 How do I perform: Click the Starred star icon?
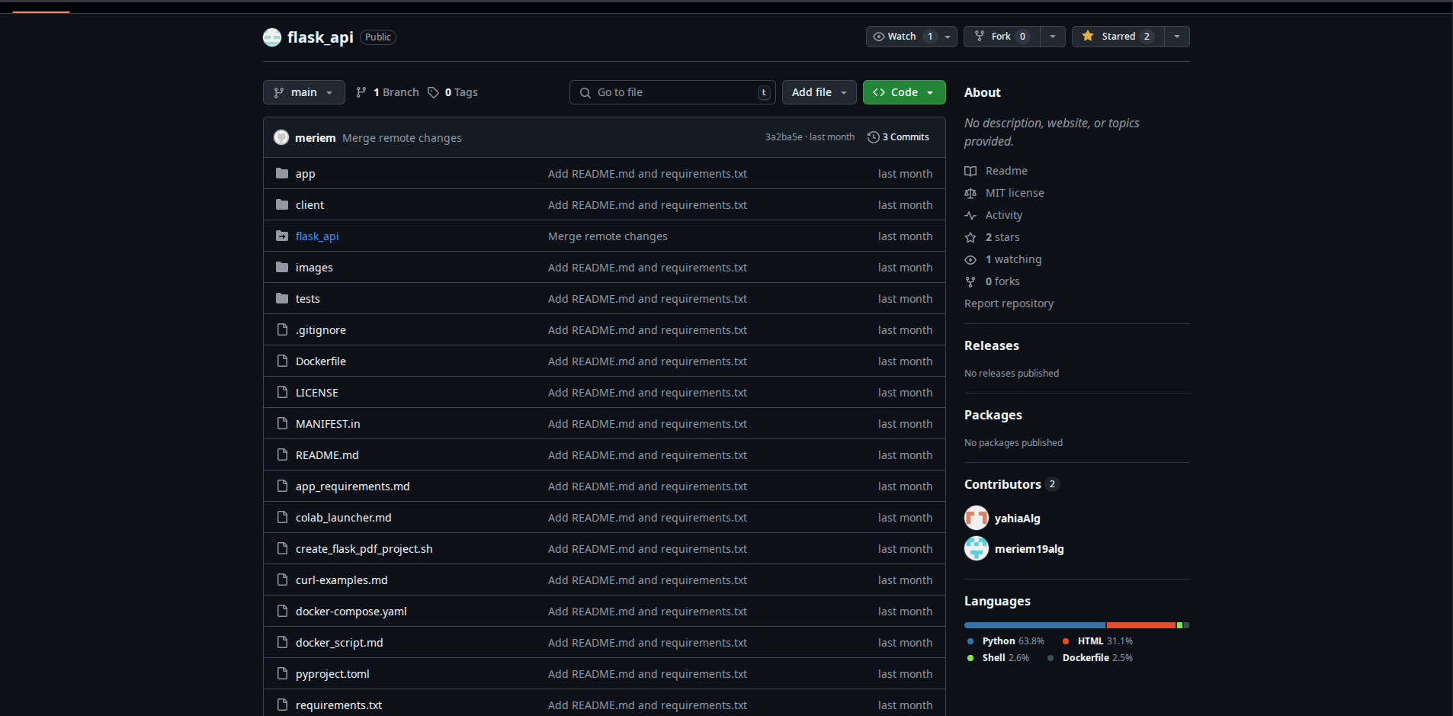coord(1089,36)
